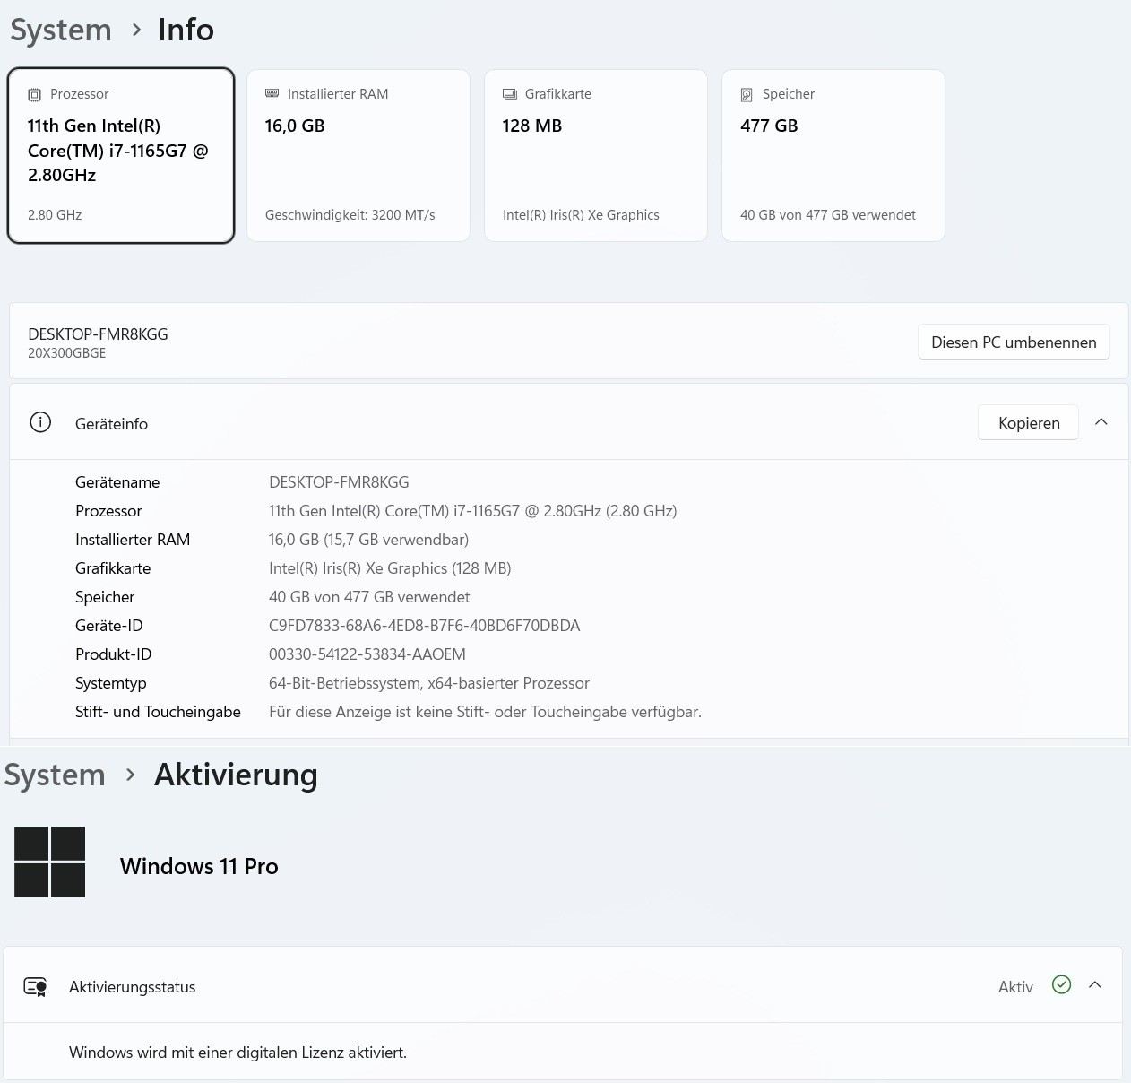Image resolution: width=1131 pixels, height=1083 pixels.
Task: Click the Gerätename label
Action: coord(117,482)
